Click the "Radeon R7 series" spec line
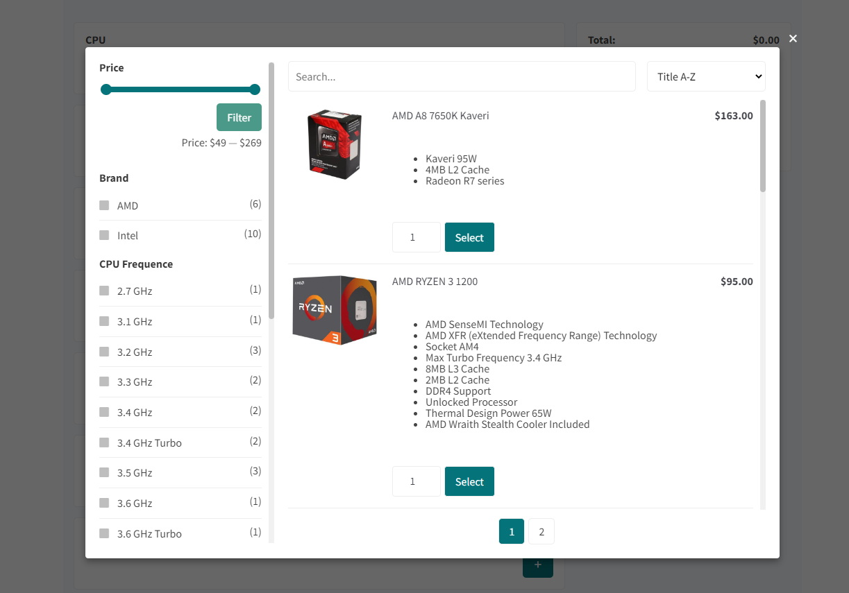 tap(465, 181)
